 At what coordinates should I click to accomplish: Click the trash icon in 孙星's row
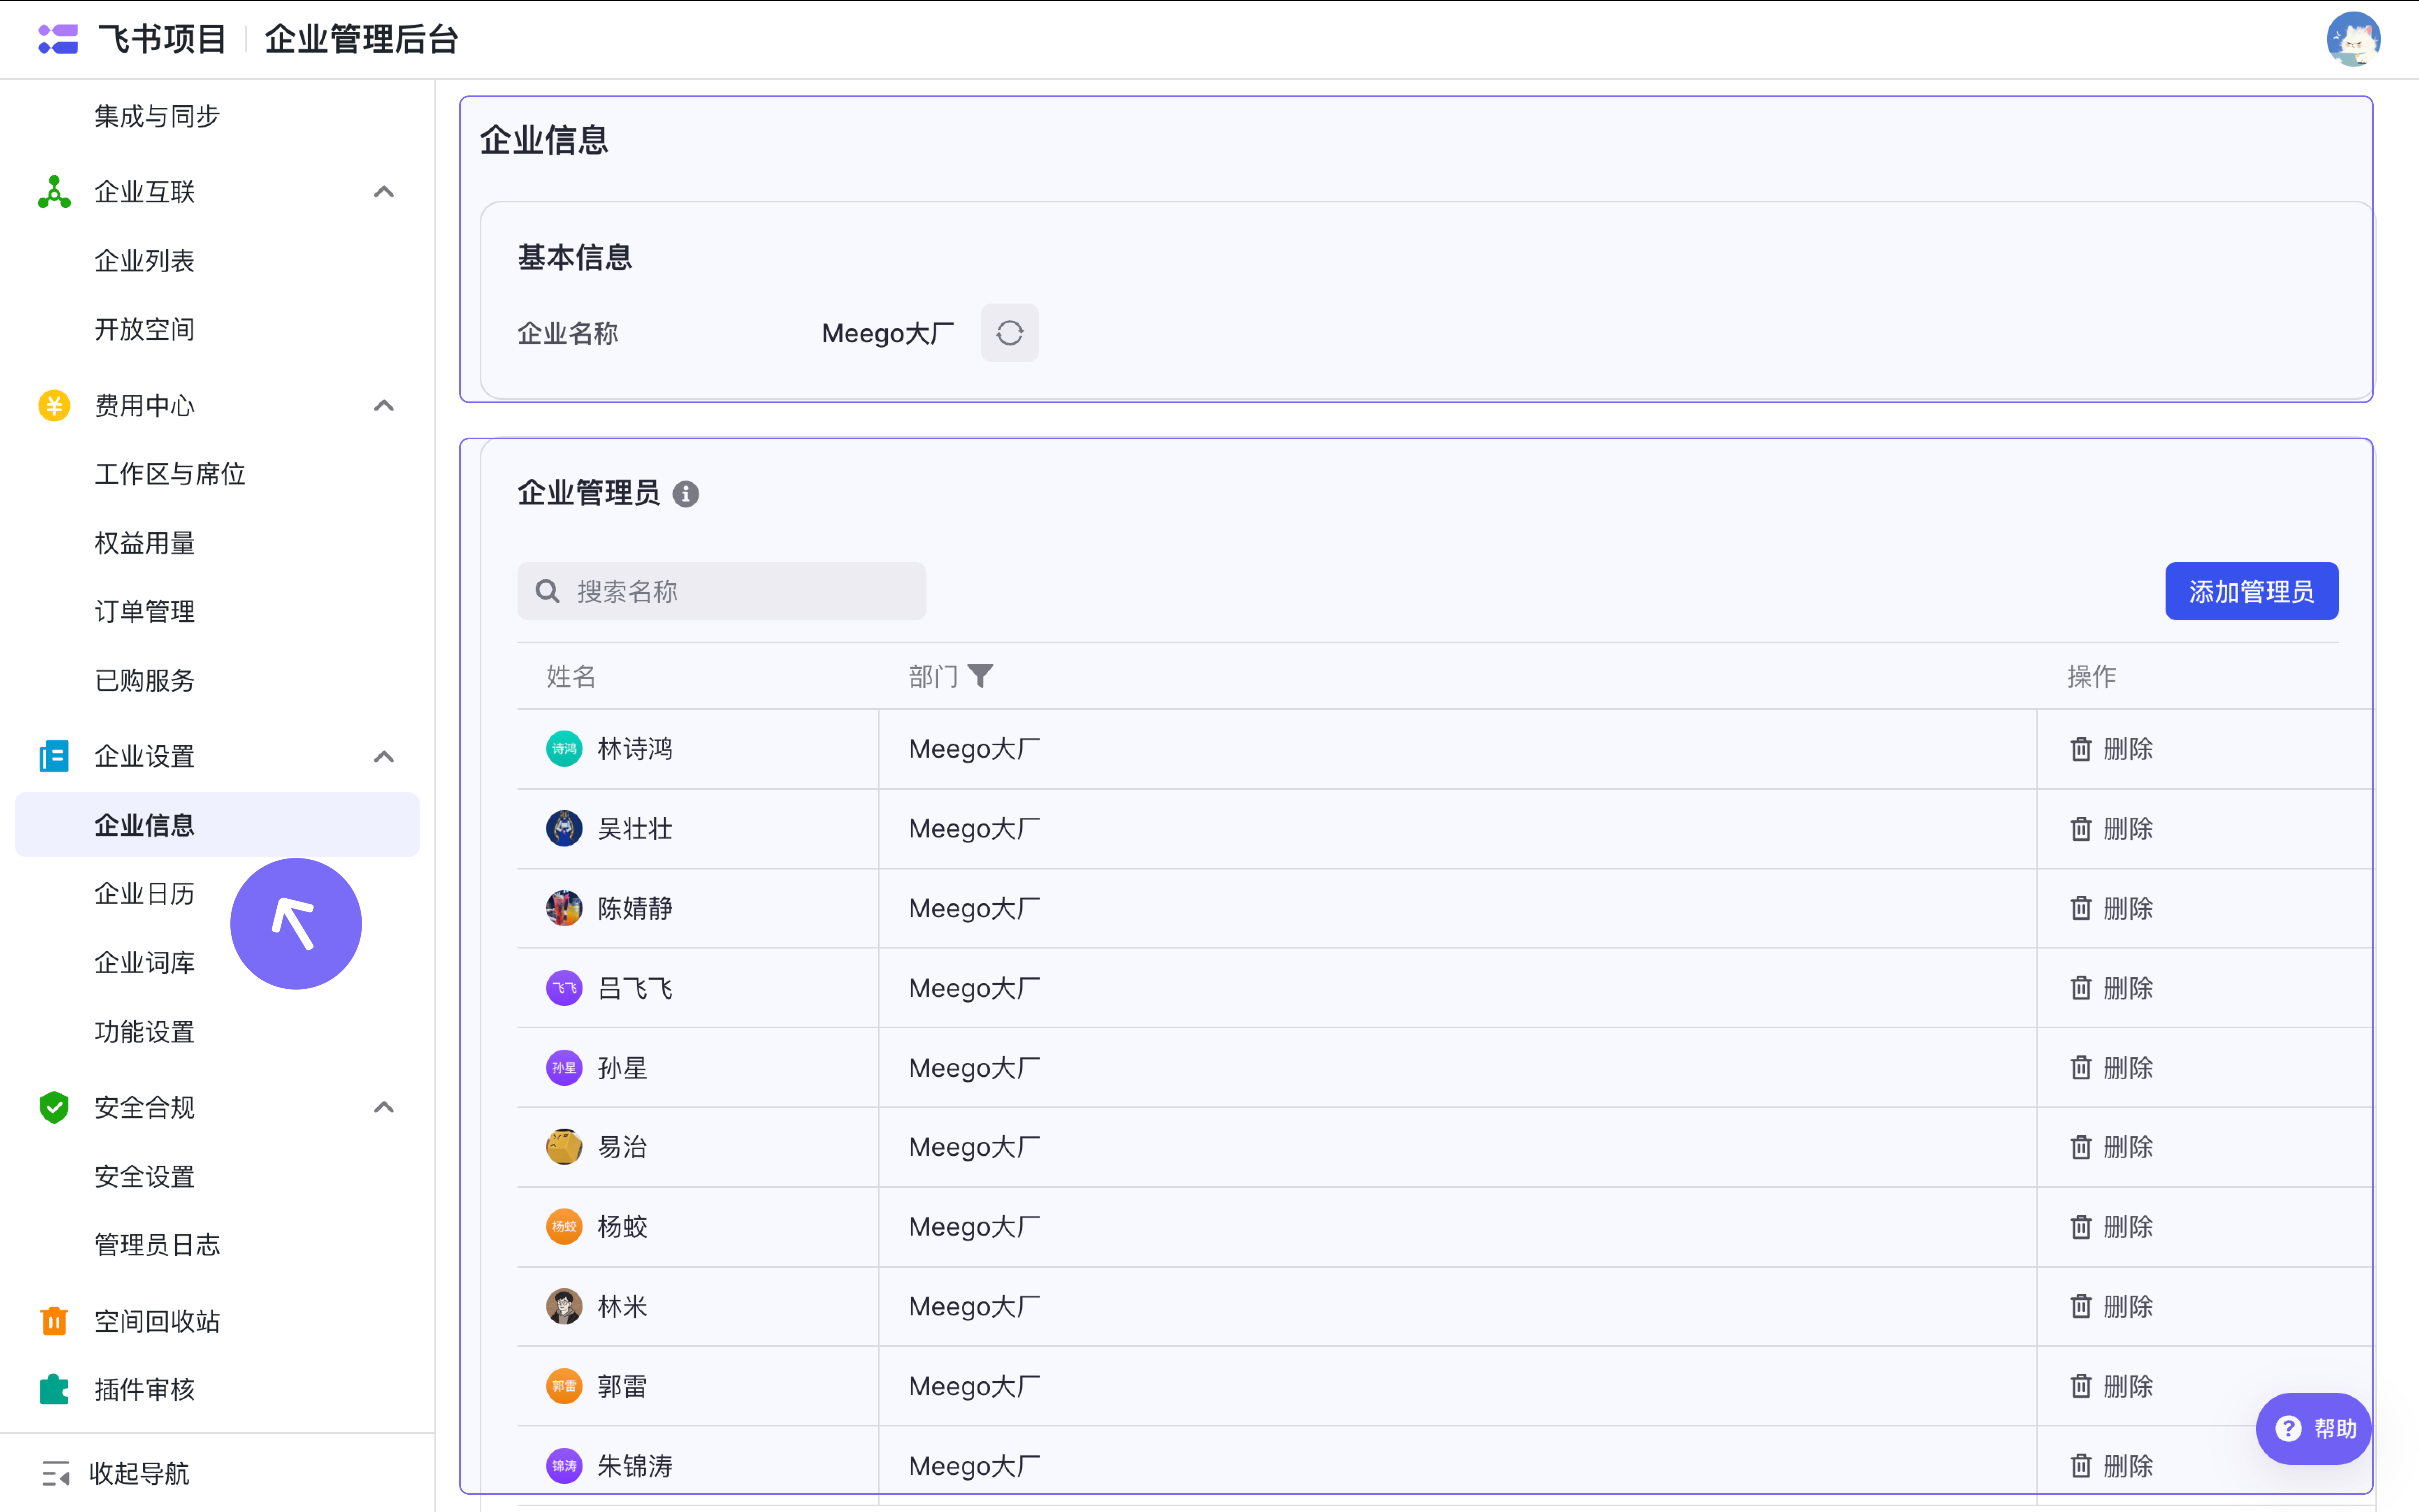click(2081, 1068)
